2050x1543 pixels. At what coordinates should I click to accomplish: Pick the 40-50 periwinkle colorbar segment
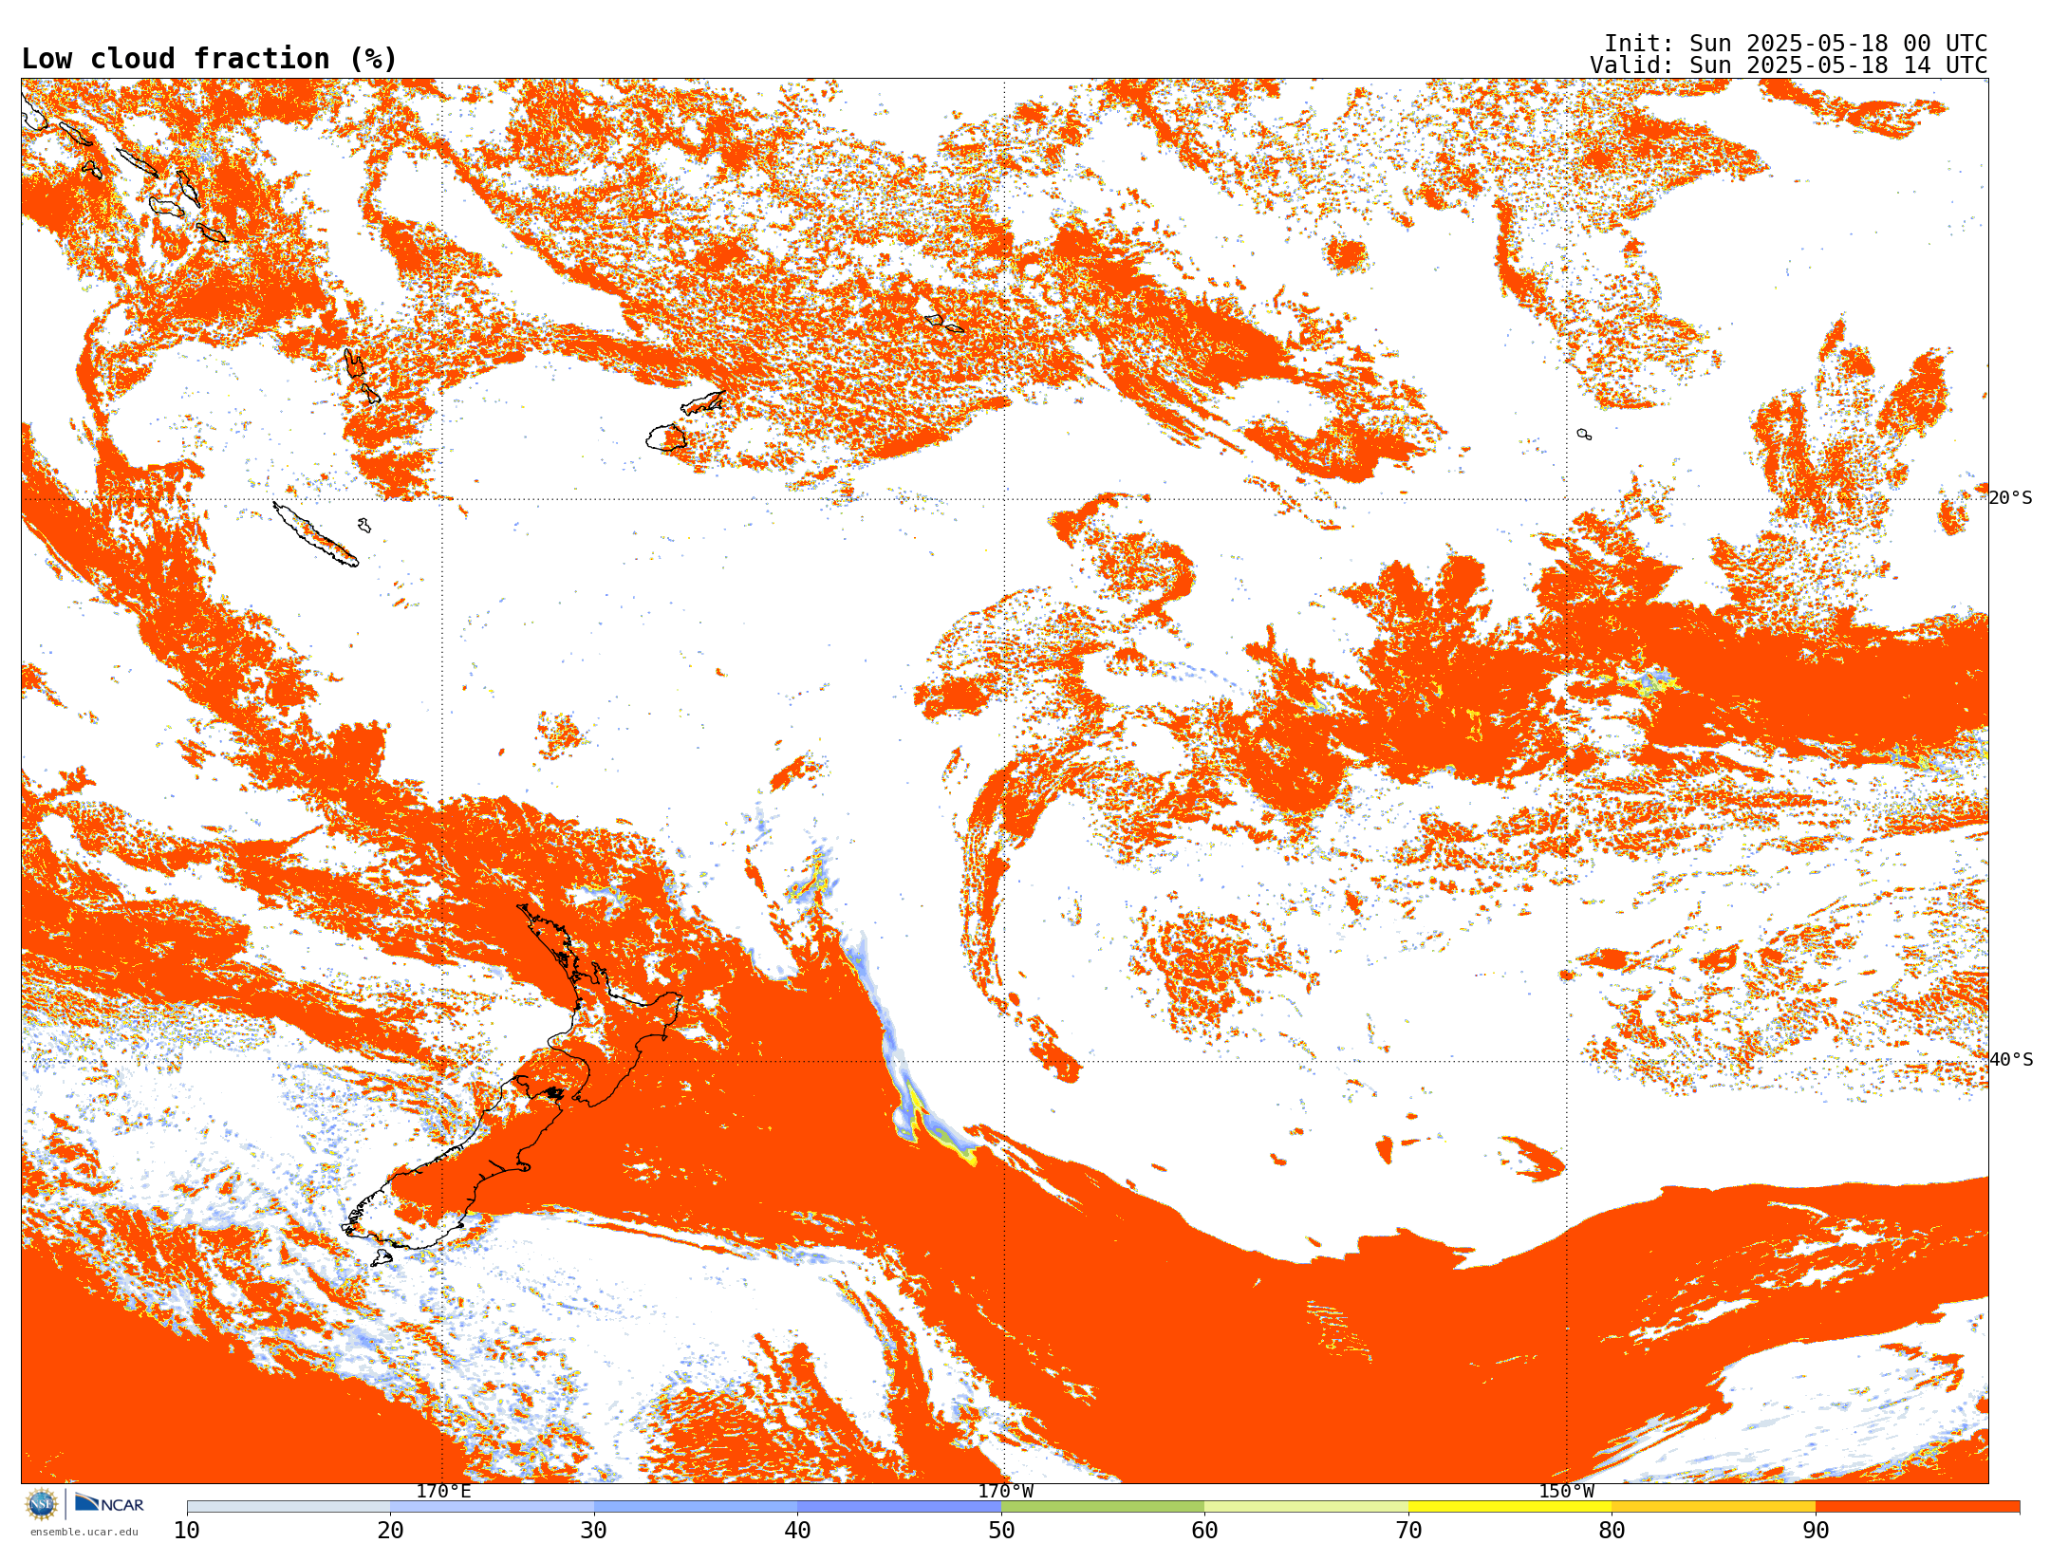[899, 1507]
